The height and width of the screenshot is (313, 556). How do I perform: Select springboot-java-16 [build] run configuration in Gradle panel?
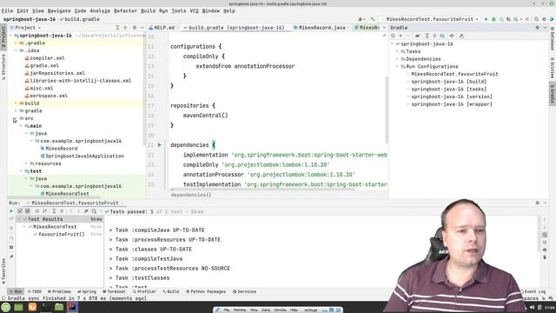point(448,82)
